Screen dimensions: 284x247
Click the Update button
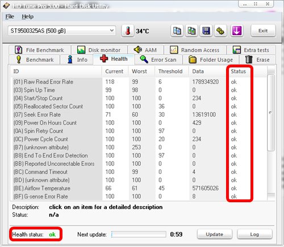pos(215,235)
